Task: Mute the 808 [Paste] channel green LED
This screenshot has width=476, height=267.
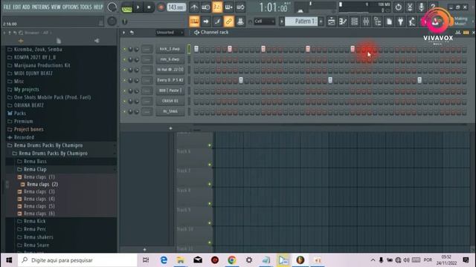Action: pos(124,90)
